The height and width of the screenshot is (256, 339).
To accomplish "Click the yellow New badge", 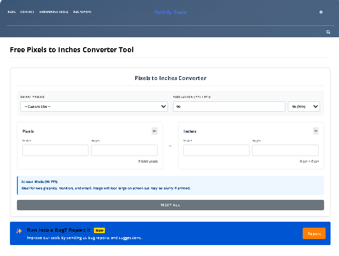I will (99, 230).
